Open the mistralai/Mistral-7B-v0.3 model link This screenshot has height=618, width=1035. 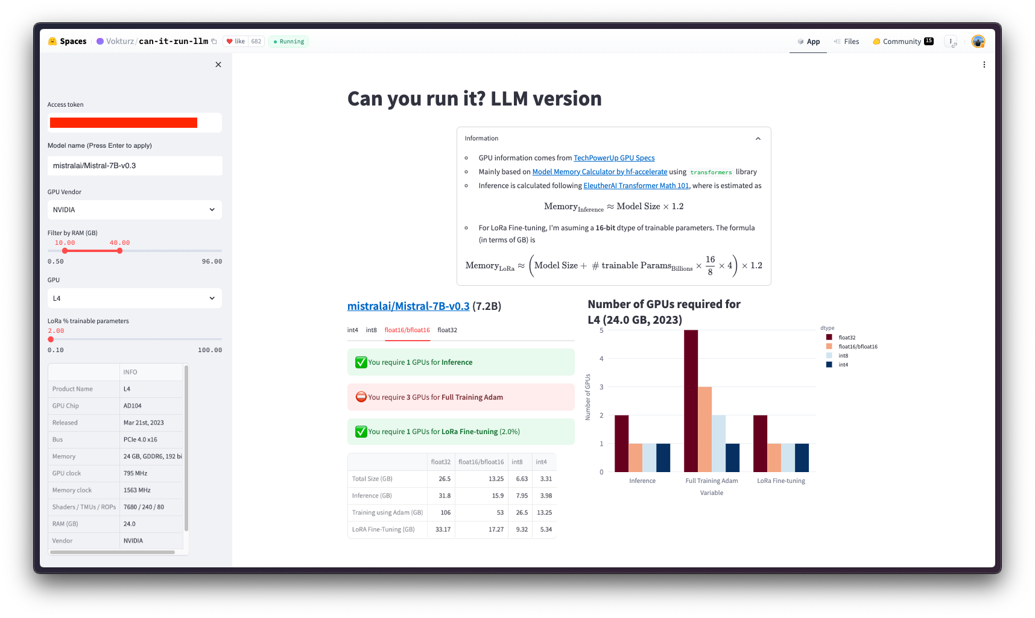click(408, 306)
